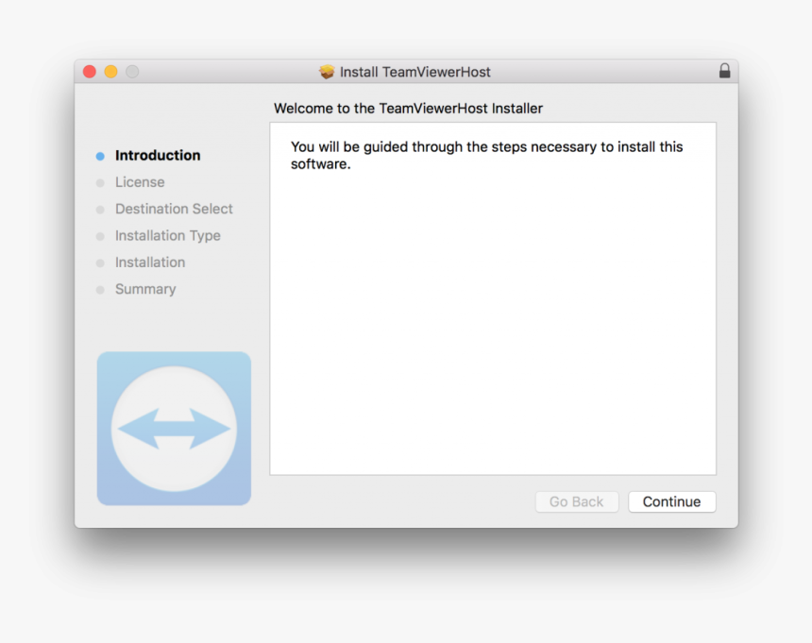Select the Summary step in sidebar
The width and height of the screenshot is (812, 643).
145,289
